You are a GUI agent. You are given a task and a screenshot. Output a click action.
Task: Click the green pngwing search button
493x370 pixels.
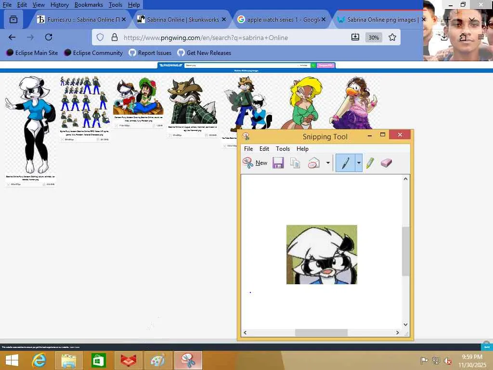pos(313,66)
